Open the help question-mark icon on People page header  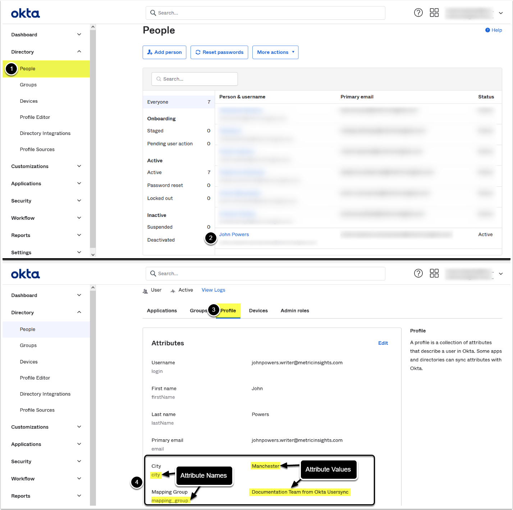coord(418,13)
